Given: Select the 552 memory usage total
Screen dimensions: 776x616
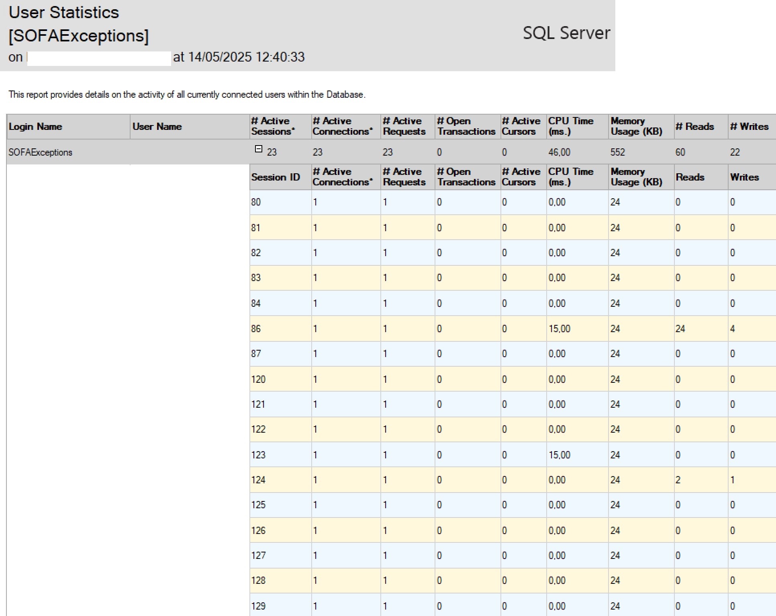Looking at the screenshot, I should point(618,152).
